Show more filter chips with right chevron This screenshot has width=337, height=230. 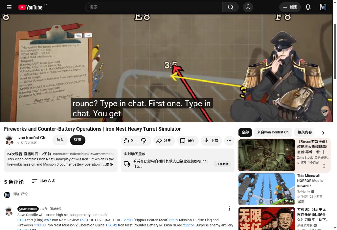pyautogui.click(x=323, y=133)
